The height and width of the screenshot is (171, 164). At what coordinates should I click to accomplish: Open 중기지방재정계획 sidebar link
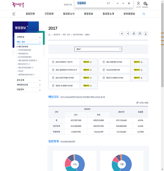coord(25,57)
